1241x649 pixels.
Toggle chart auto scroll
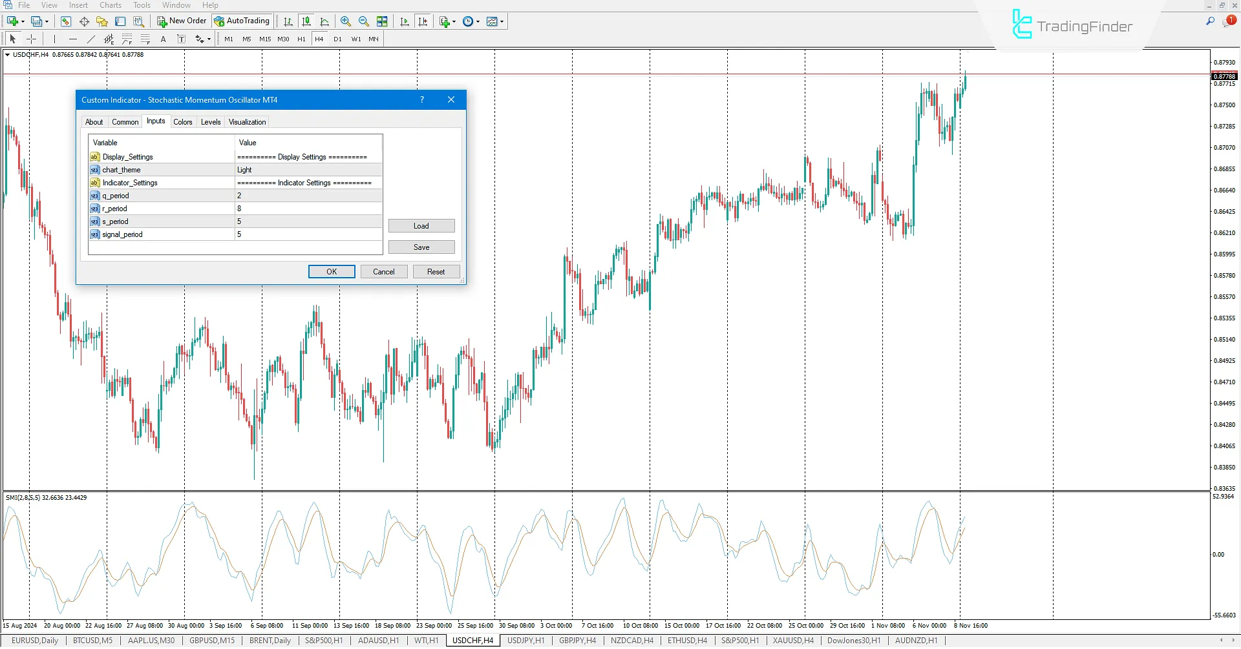click(404, 21)
